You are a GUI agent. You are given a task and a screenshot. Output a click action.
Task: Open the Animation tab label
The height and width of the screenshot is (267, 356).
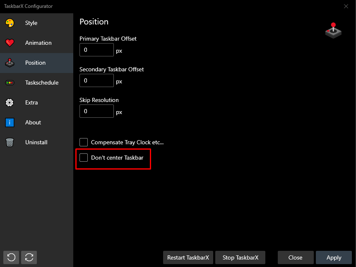[x=38, y=43]
